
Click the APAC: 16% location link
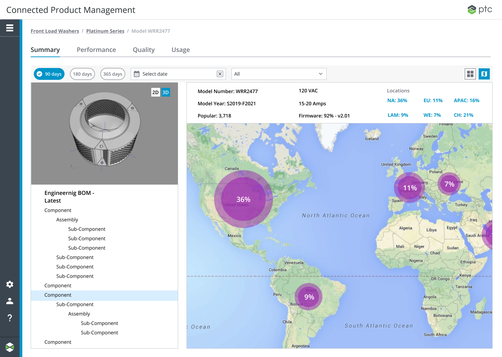click(x=466, y=100)
